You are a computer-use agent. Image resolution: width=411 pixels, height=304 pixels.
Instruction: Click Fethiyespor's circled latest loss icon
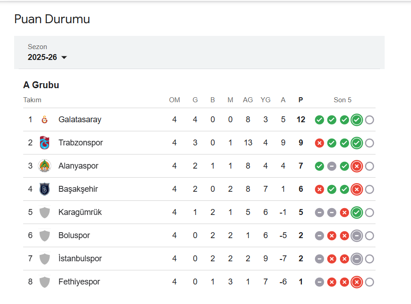coord(357,282)
